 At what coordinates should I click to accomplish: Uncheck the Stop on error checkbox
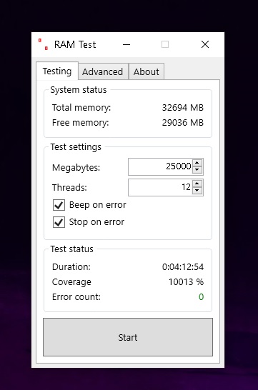coord(59,222)
